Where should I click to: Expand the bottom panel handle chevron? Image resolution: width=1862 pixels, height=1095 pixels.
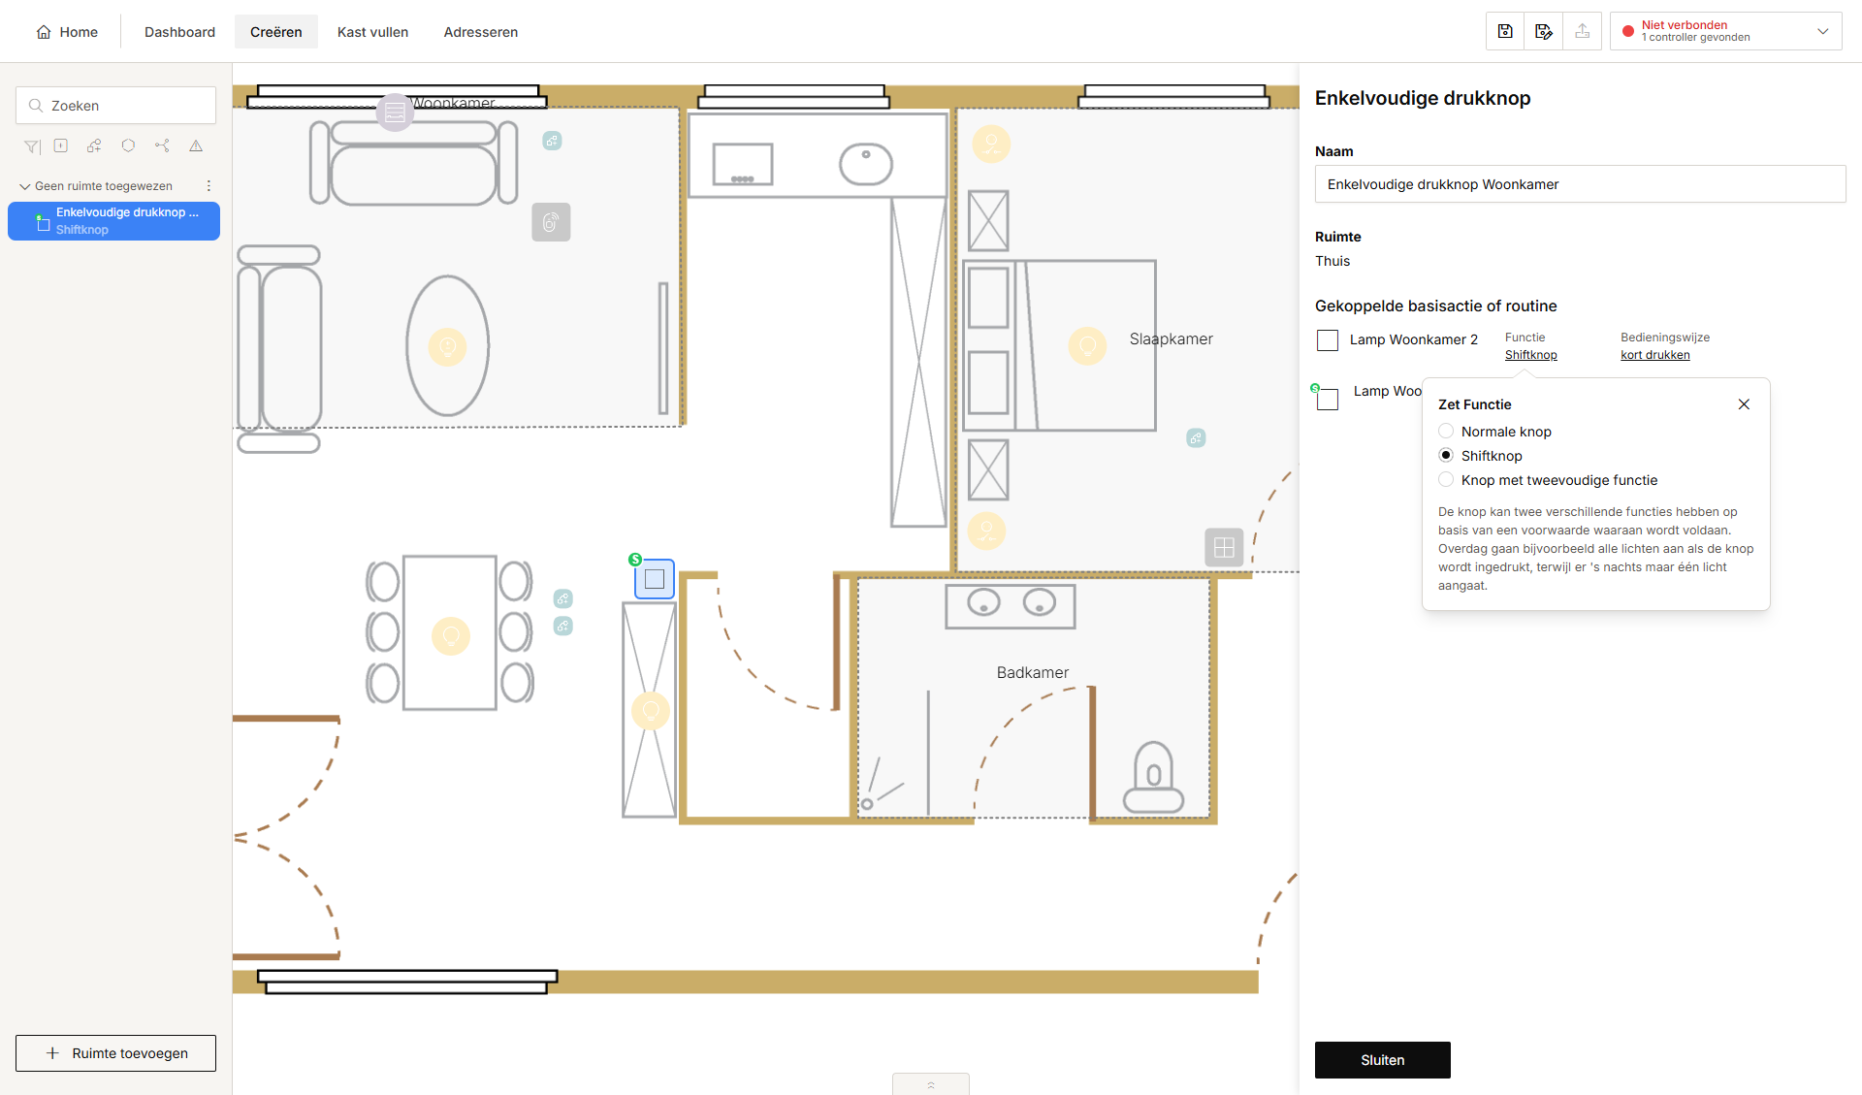[931, 1084]
